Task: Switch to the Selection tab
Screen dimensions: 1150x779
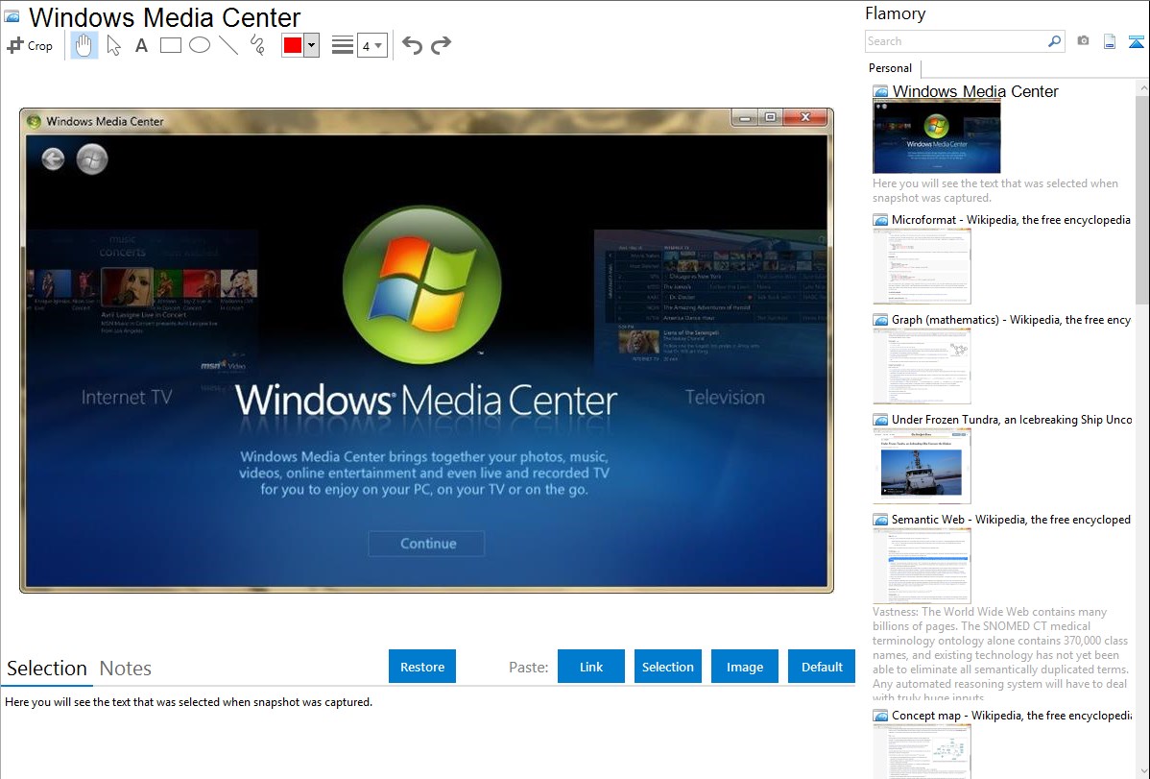Action: pos(47,669)
